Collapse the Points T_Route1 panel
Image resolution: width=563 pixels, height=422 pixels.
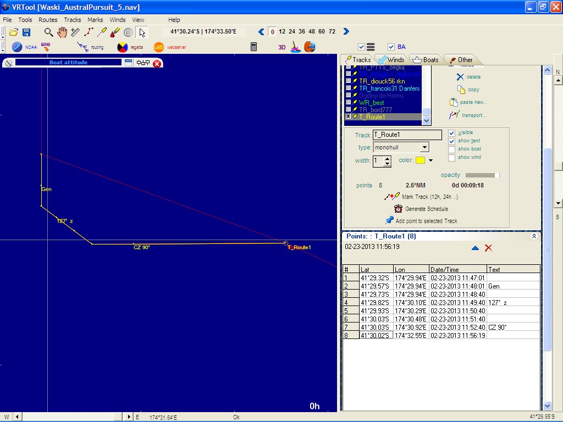[x=534, y=236]
